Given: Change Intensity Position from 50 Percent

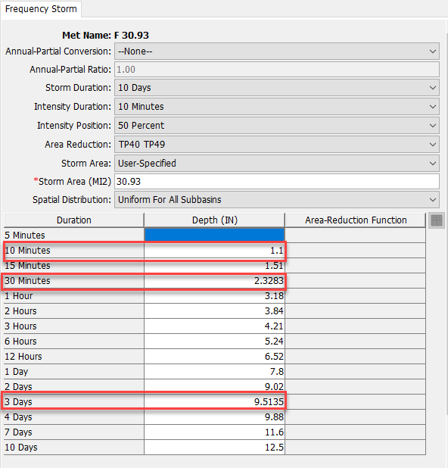Looking at the screenshot, I should point(277,126).
